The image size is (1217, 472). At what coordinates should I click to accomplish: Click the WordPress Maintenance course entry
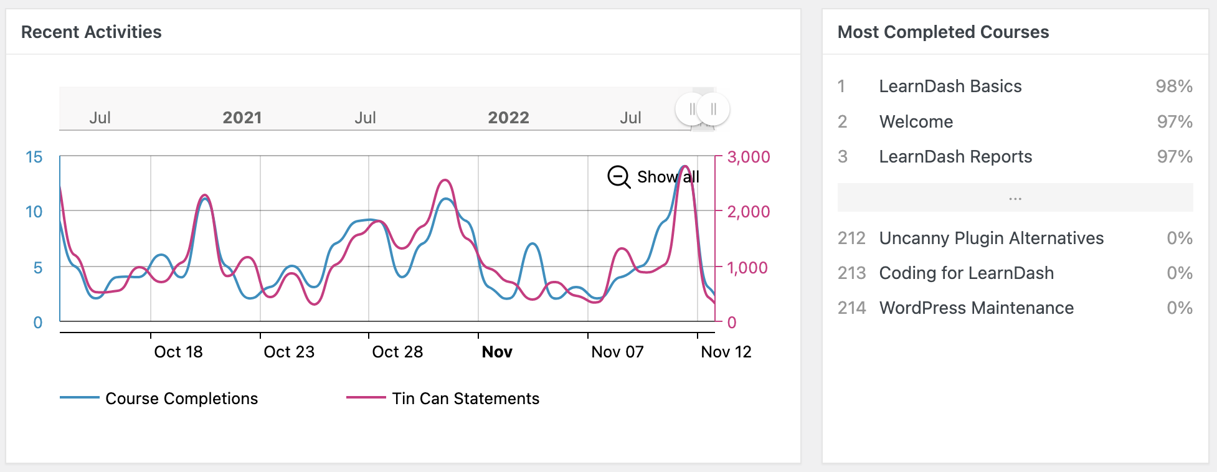click(976, 308)
